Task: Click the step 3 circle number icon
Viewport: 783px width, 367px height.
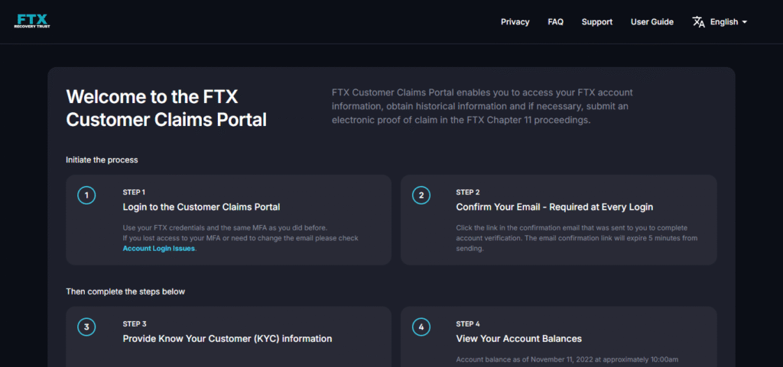Action: 86,327
